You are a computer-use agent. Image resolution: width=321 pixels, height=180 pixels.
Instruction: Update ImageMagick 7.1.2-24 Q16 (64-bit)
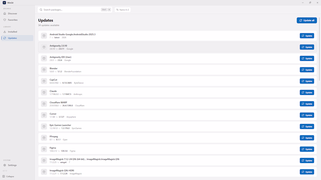[307, 160]
